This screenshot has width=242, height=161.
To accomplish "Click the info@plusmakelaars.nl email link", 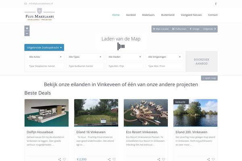I will point(41,4).
